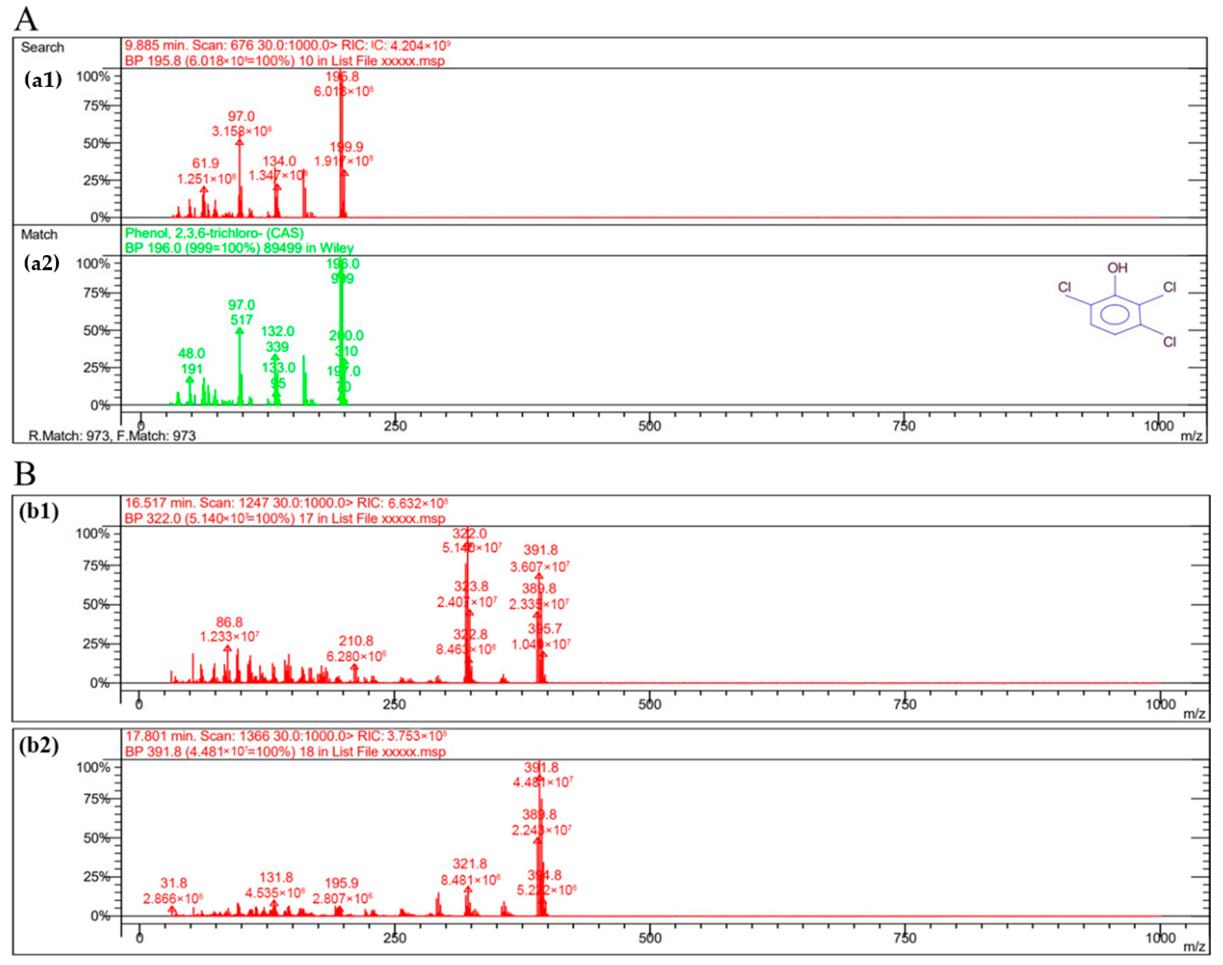Select the 321.8 peak marker in panel b2
1223x965 pixels.
(468, 890)
